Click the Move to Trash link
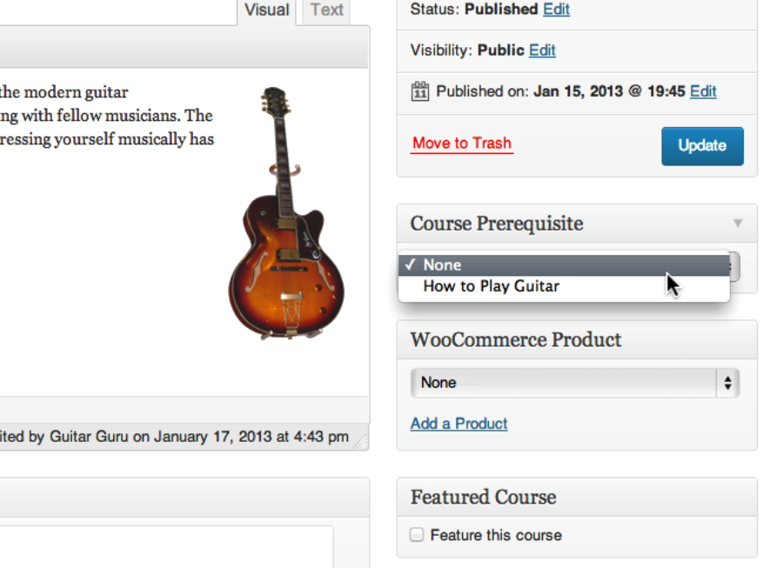 (x=462, y=144)
